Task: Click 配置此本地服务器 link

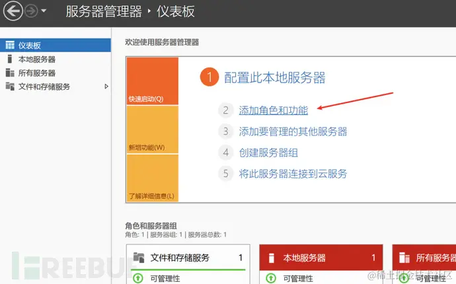Action: (x=275, y=78)
